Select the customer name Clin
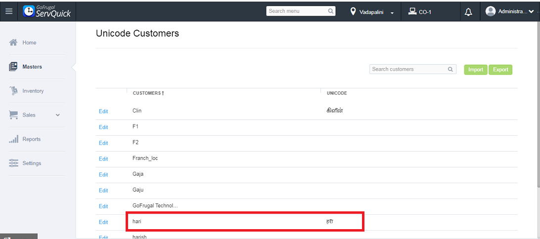The height and width of the screenshot is (239, 540). point(136,111)
